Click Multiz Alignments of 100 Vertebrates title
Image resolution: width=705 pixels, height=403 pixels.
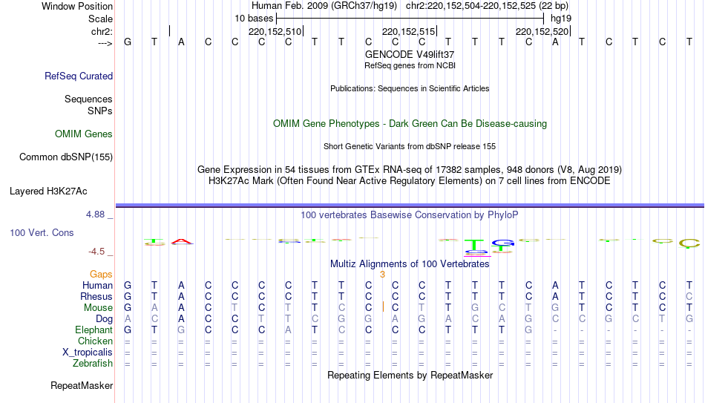(410, 264)
